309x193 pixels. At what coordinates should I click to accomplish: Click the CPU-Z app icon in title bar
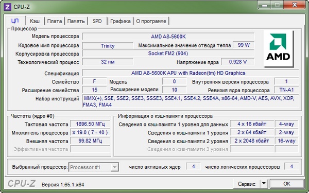pyautogui.click(x=8, y=7)
